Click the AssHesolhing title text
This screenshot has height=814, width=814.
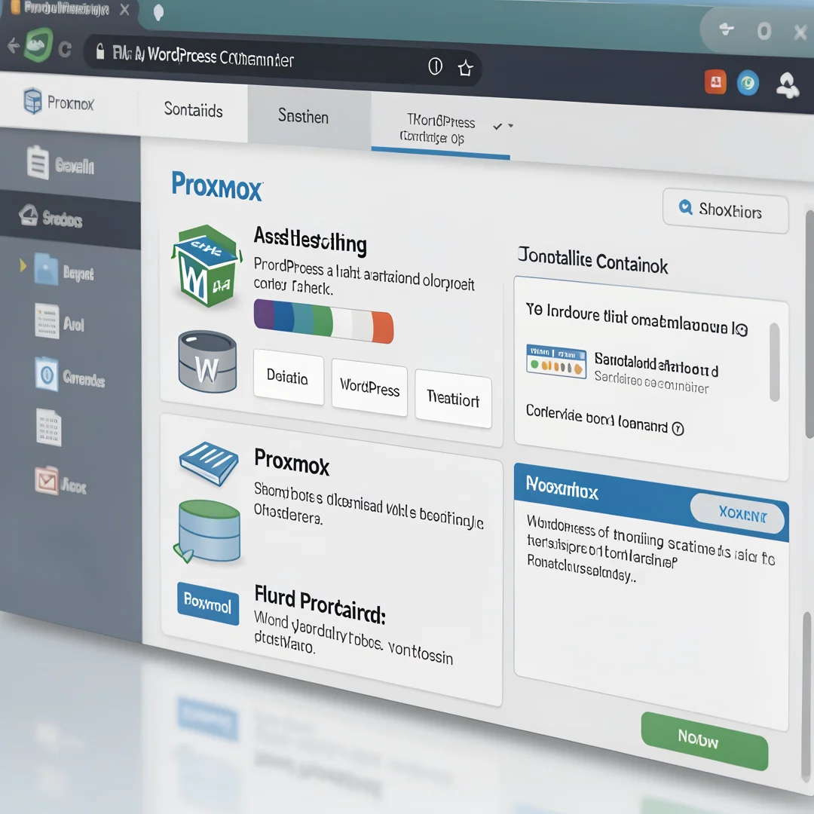pyautogui.click(x=310, y=241)
